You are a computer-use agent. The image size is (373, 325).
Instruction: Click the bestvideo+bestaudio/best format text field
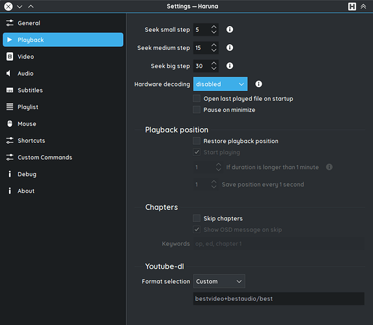279,298
